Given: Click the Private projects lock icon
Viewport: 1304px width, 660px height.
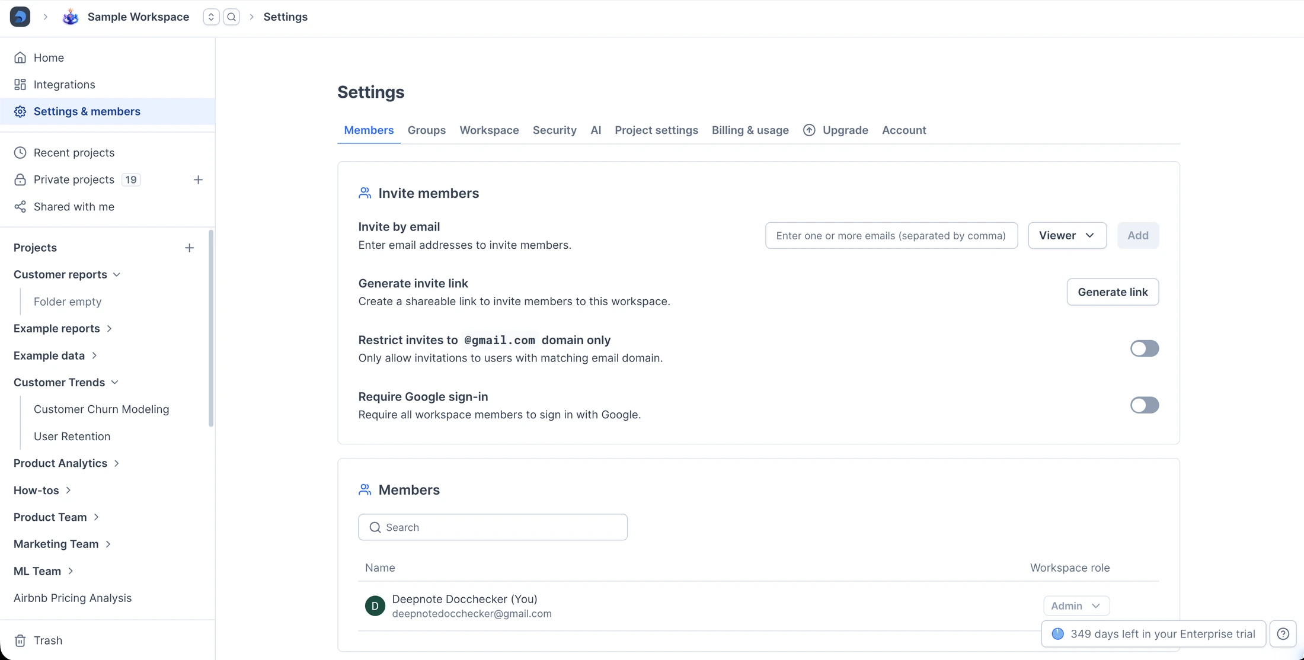Looking at the screenshot, I should (20, 180).
